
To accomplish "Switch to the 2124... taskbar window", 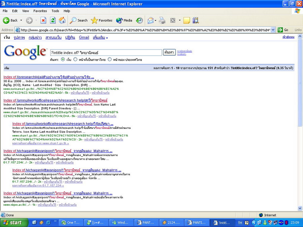I will click(x=171, y=223).
